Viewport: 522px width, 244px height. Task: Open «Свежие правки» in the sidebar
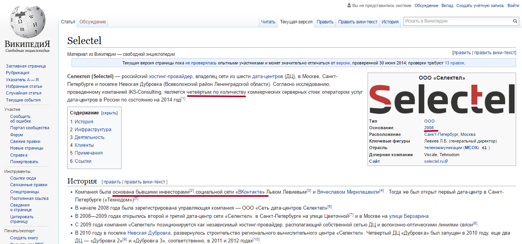click(x=25, y=141)
